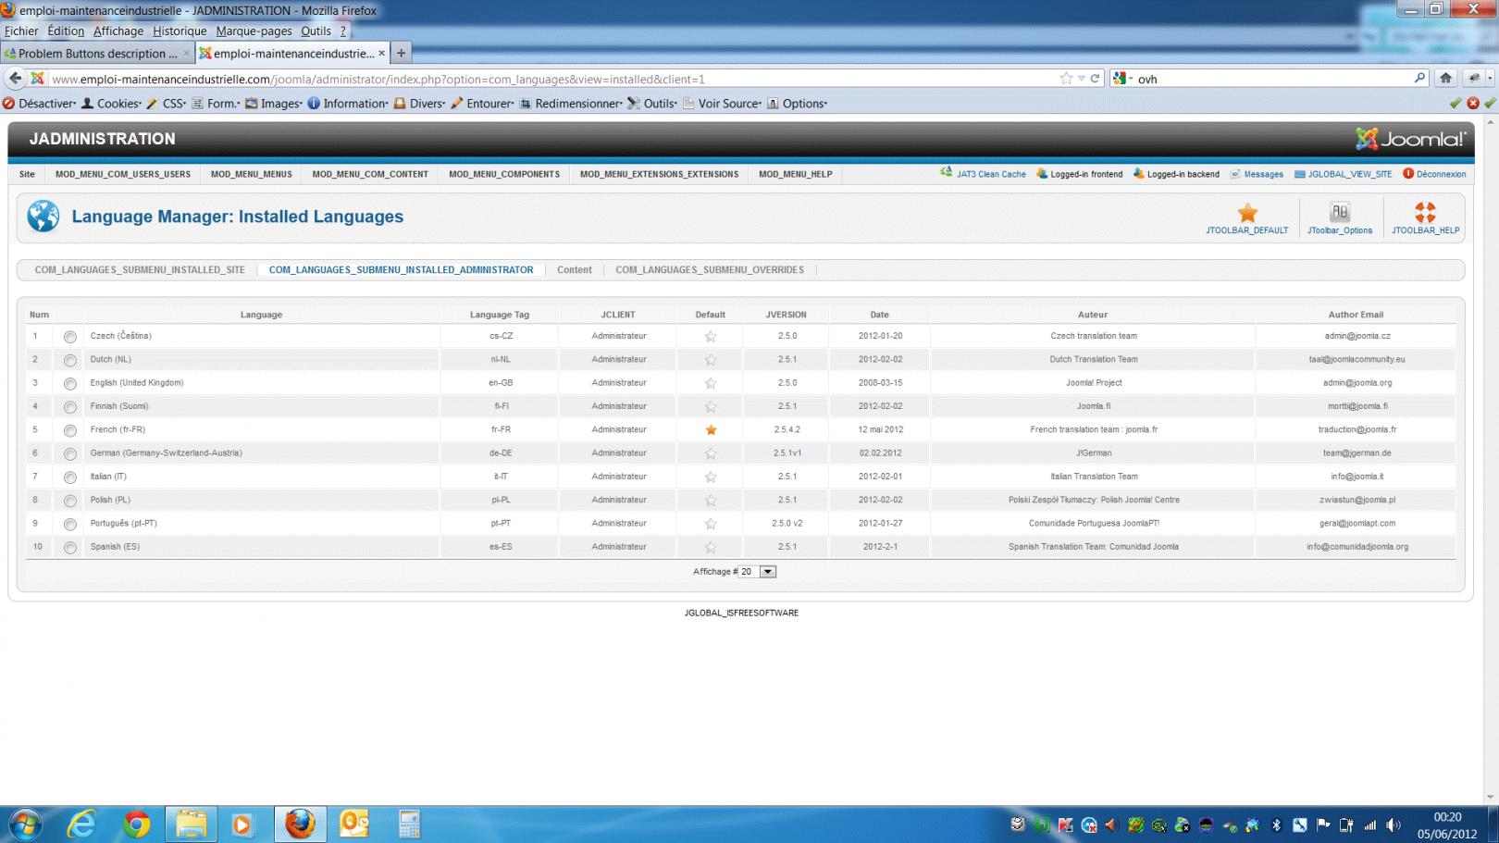Open the Affichage results-per-page dropdown
This screenshot has height=843, width=1499.
click(x=766, y=571)
